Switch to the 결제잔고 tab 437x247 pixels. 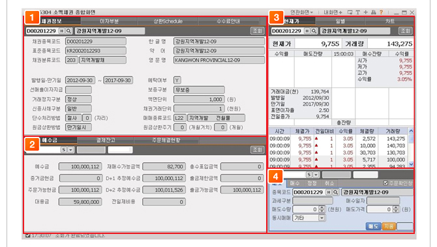(x=106, y=140)
